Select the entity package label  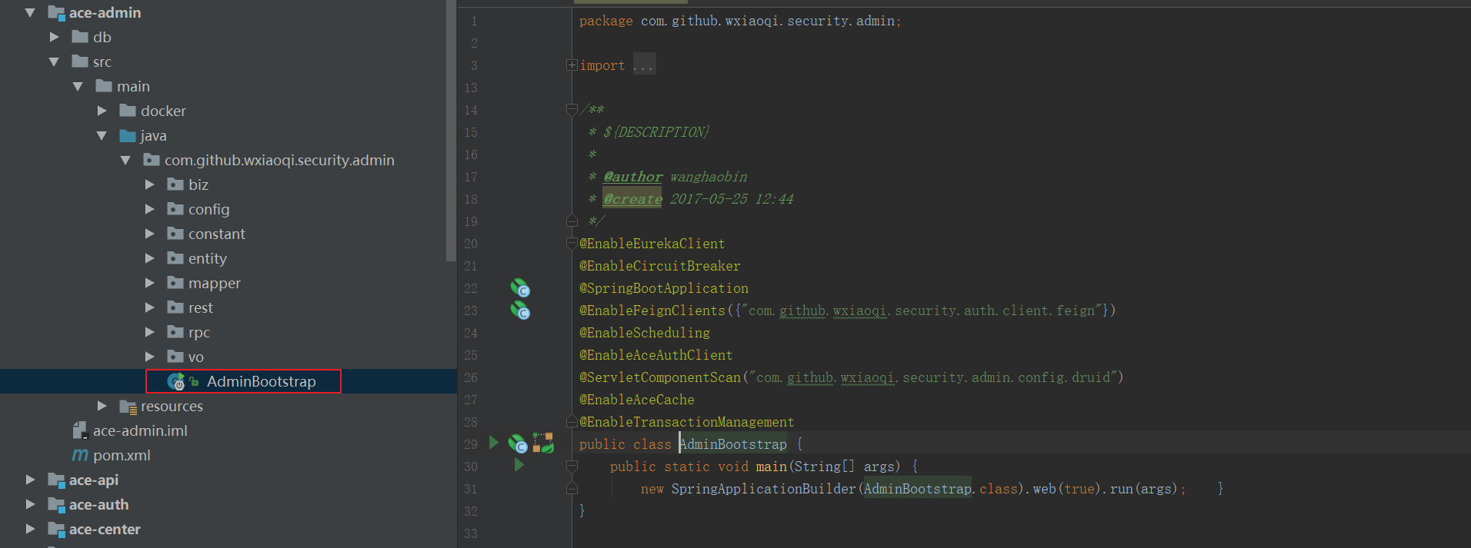(208, 258)
